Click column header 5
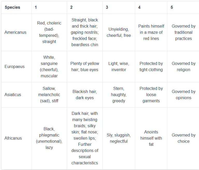This screenshot has height=170, width=199. tap(172, 7)
